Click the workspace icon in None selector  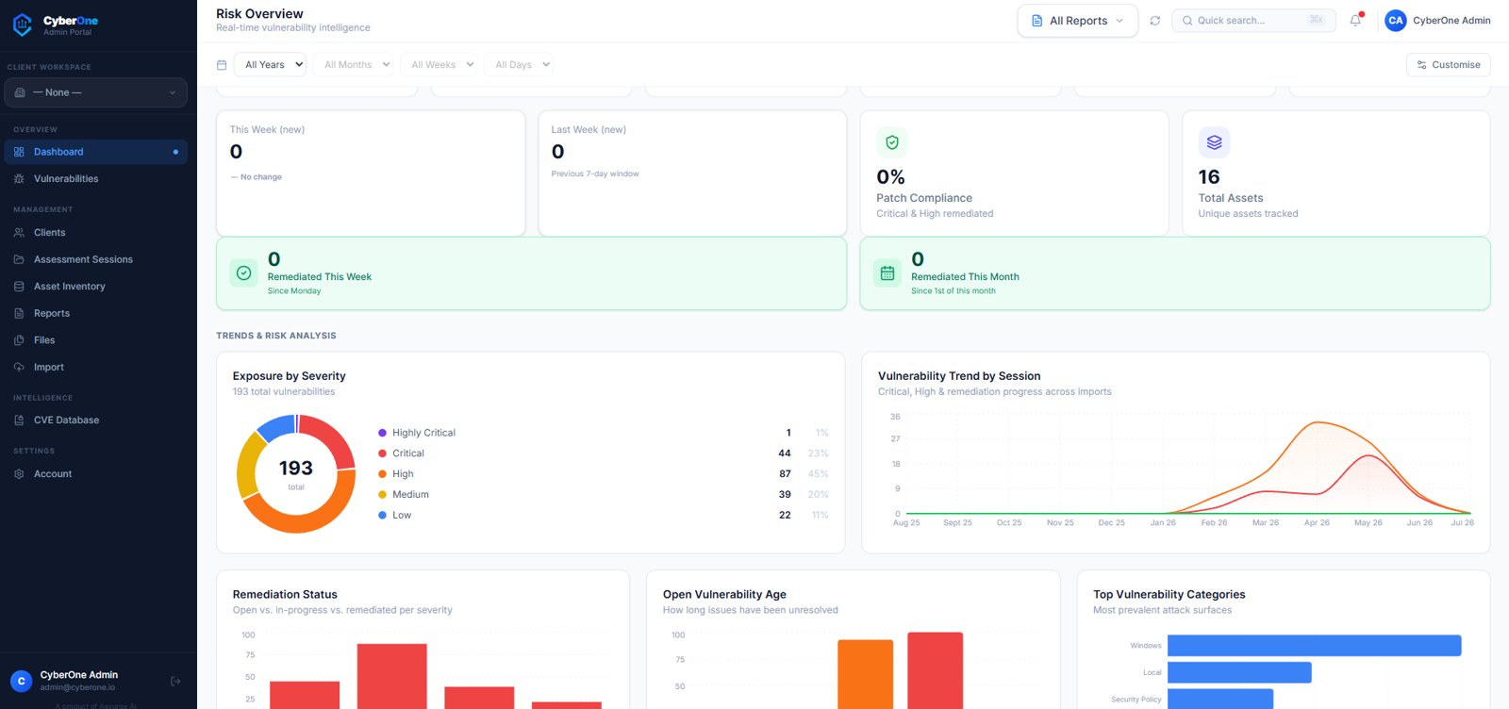(20, 92)
